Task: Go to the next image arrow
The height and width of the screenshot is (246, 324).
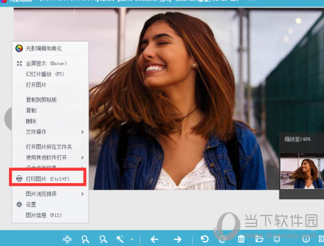Action: tap(178, 240)
